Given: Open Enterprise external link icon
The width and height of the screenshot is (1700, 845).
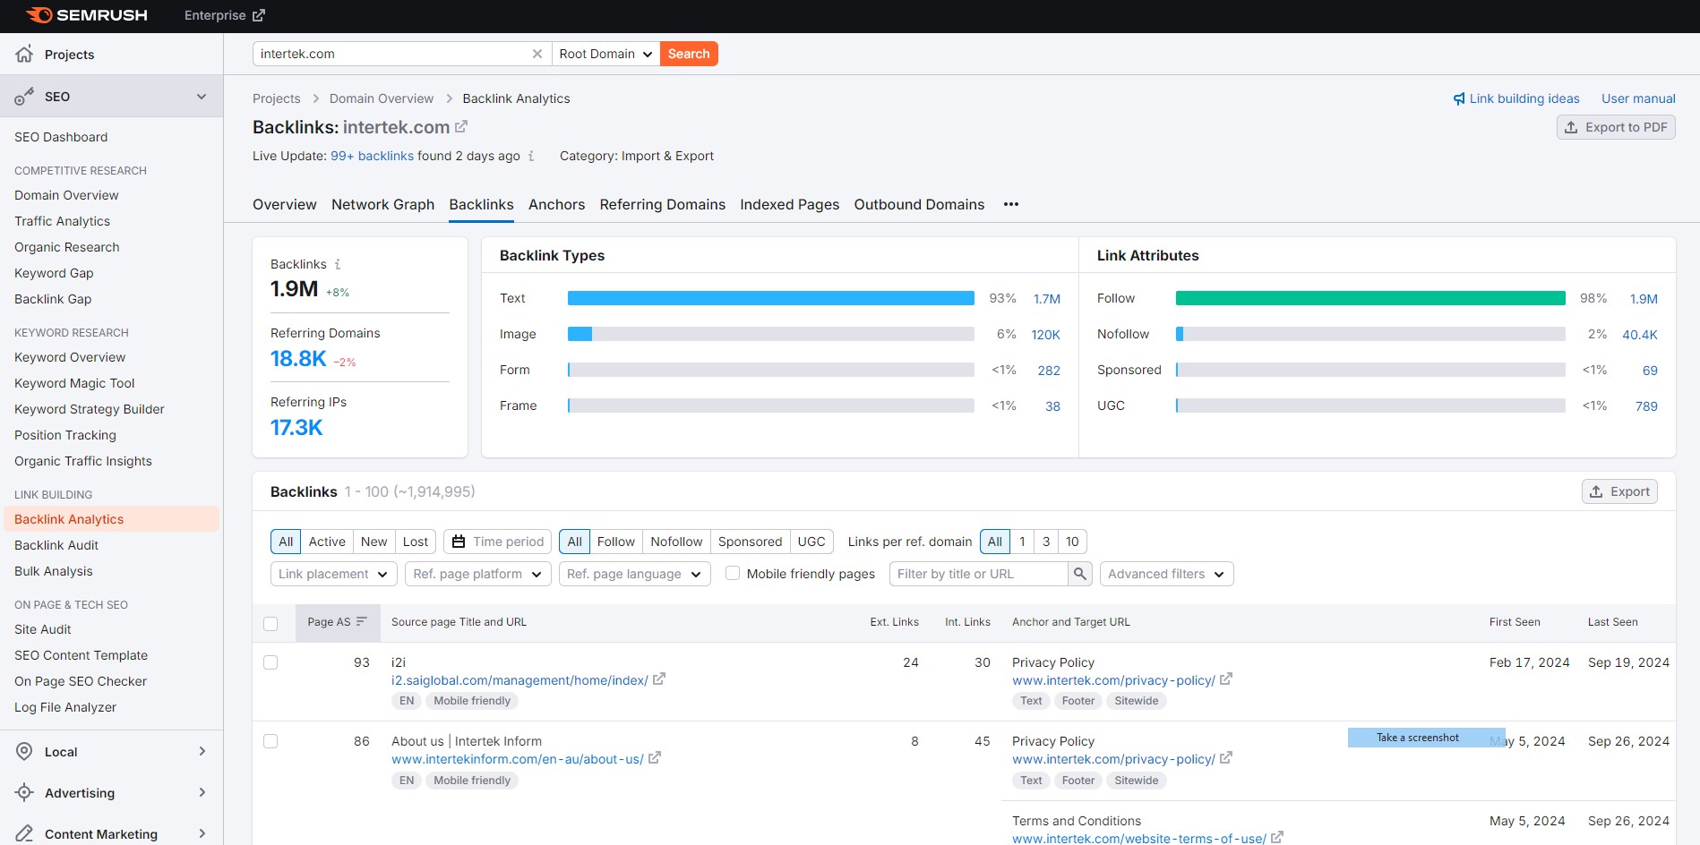Looking at the screenshot, I should (259, 15).
